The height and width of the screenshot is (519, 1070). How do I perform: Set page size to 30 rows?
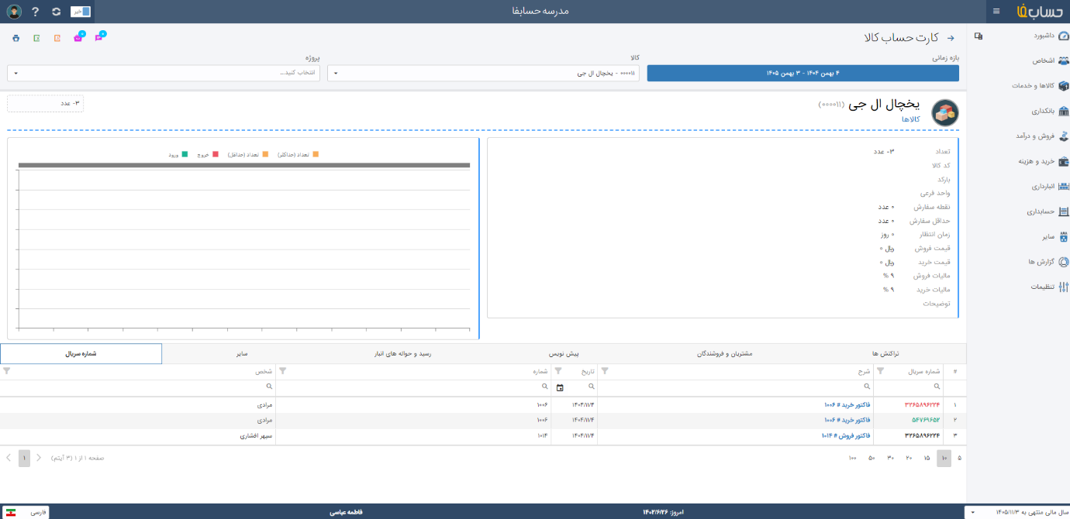(890, 458)
